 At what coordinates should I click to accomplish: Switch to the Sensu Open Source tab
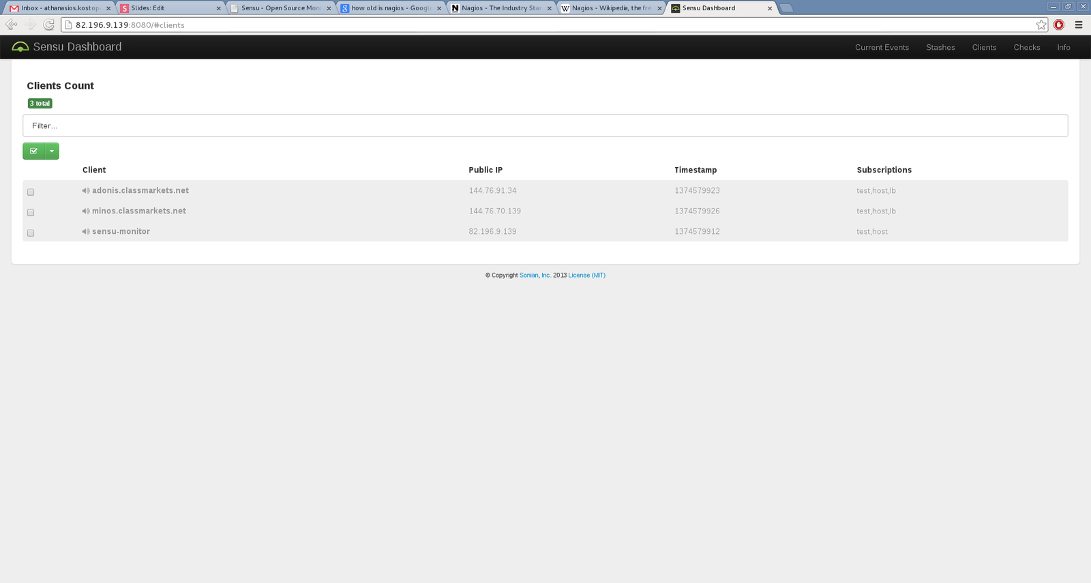[280, 8]
